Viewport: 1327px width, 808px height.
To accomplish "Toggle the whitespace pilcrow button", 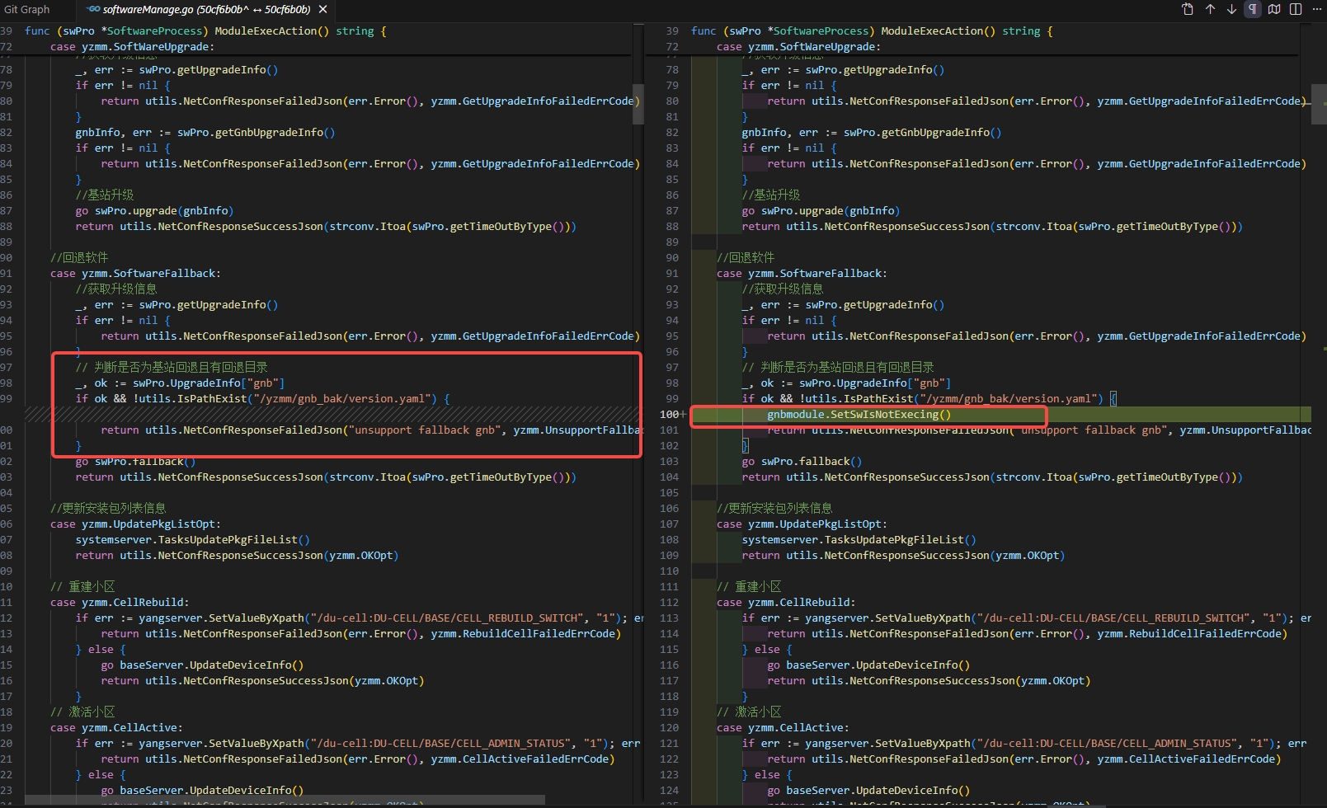I will point(1253,9).
